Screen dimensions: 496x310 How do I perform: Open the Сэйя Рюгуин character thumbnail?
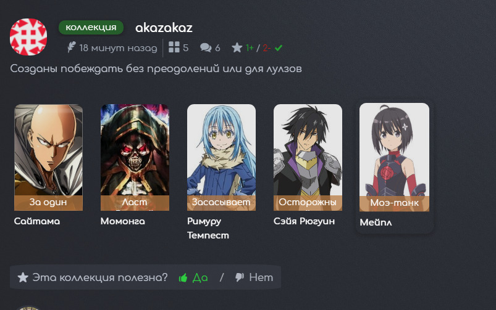pyautogui.click(x=308, y=157)
